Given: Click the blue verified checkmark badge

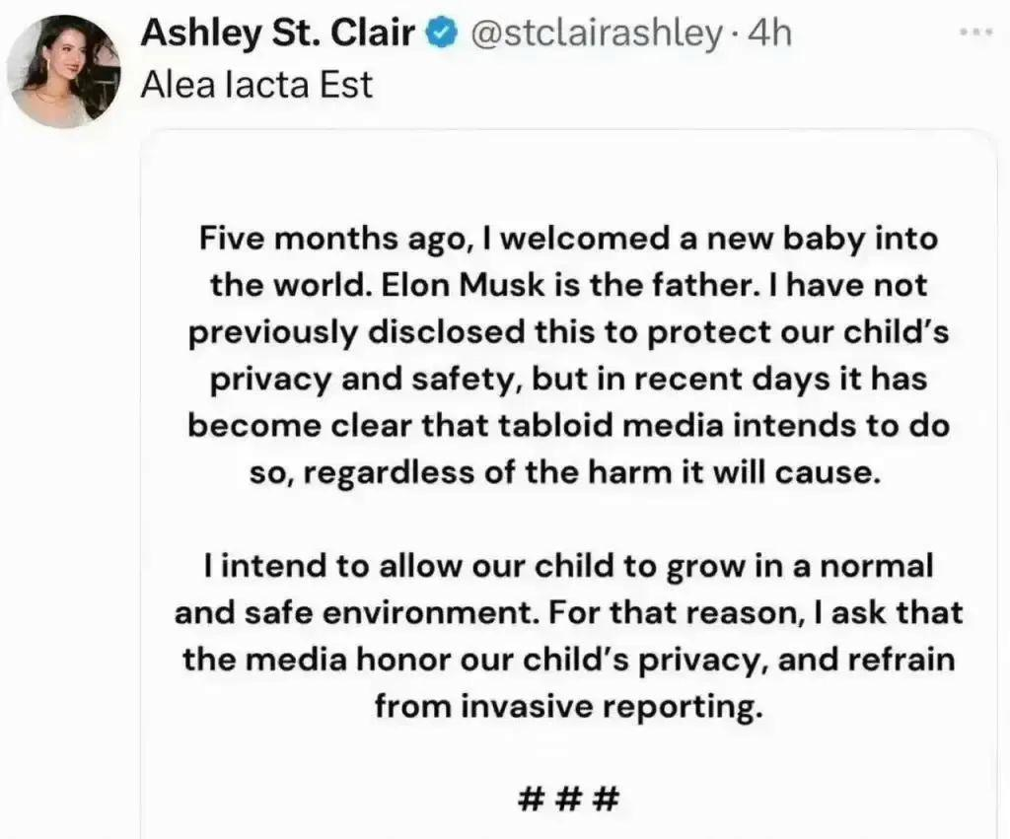Looking at the screenshot, I should click(441, 35).
